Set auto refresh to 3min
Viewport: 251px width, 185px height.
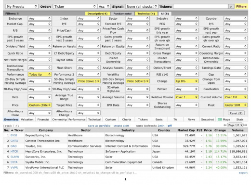point(161,126)
